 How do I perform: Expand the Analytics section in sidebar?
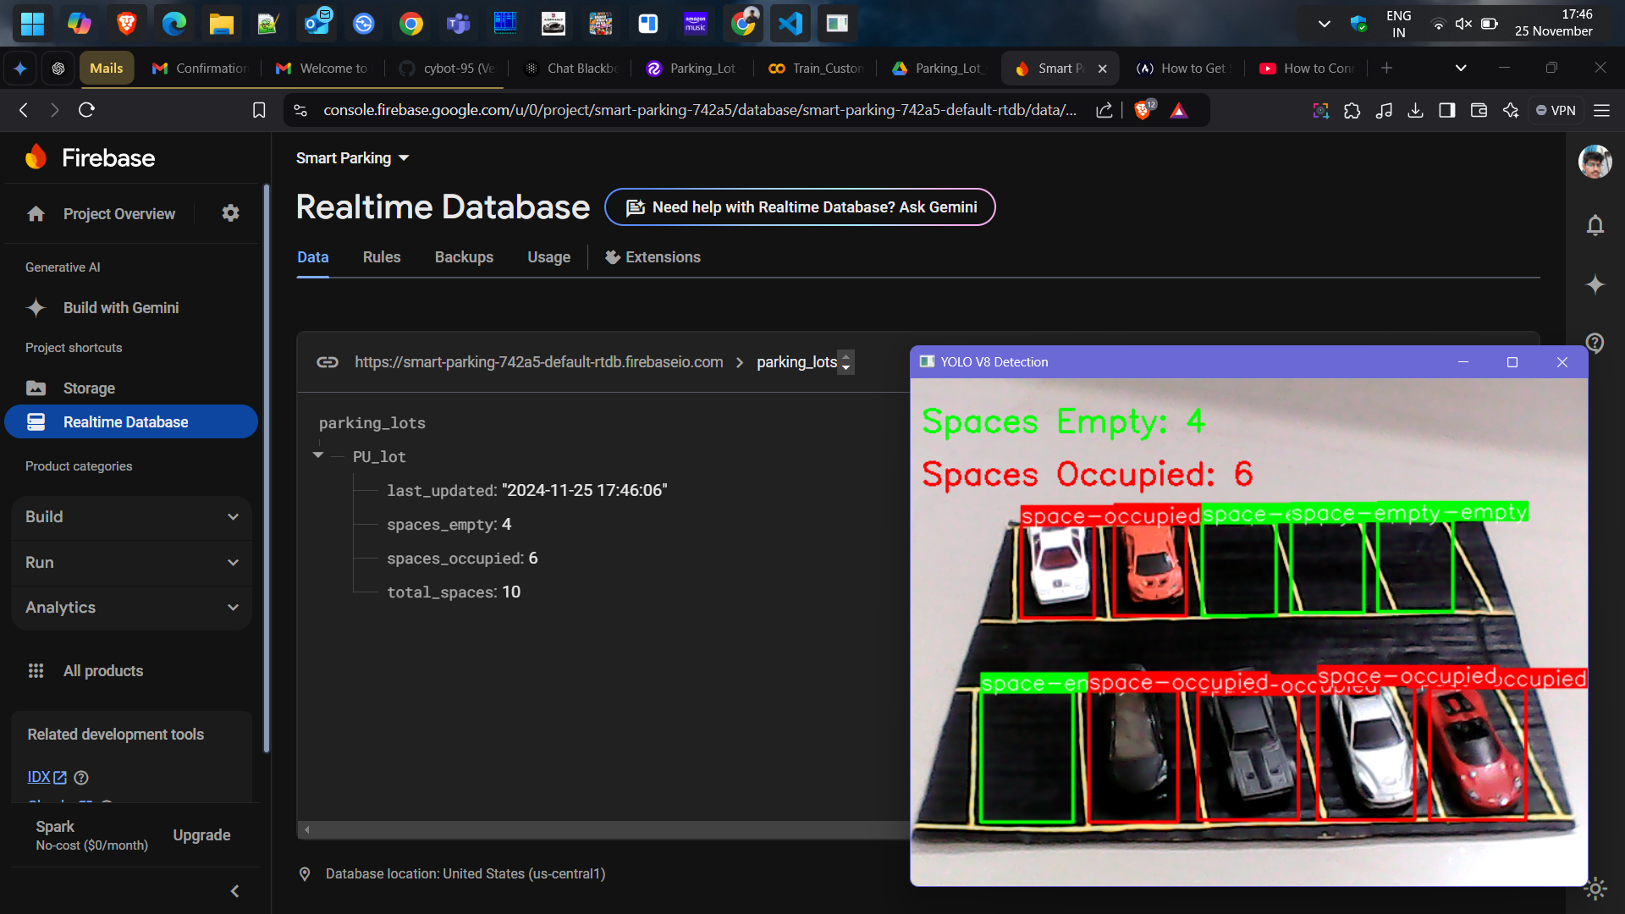click(x=130, y=607)
